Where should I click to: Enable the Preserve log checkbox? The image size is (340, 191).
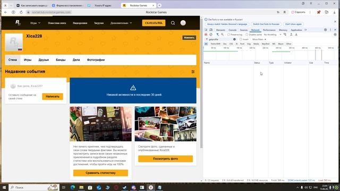(228, 34)
